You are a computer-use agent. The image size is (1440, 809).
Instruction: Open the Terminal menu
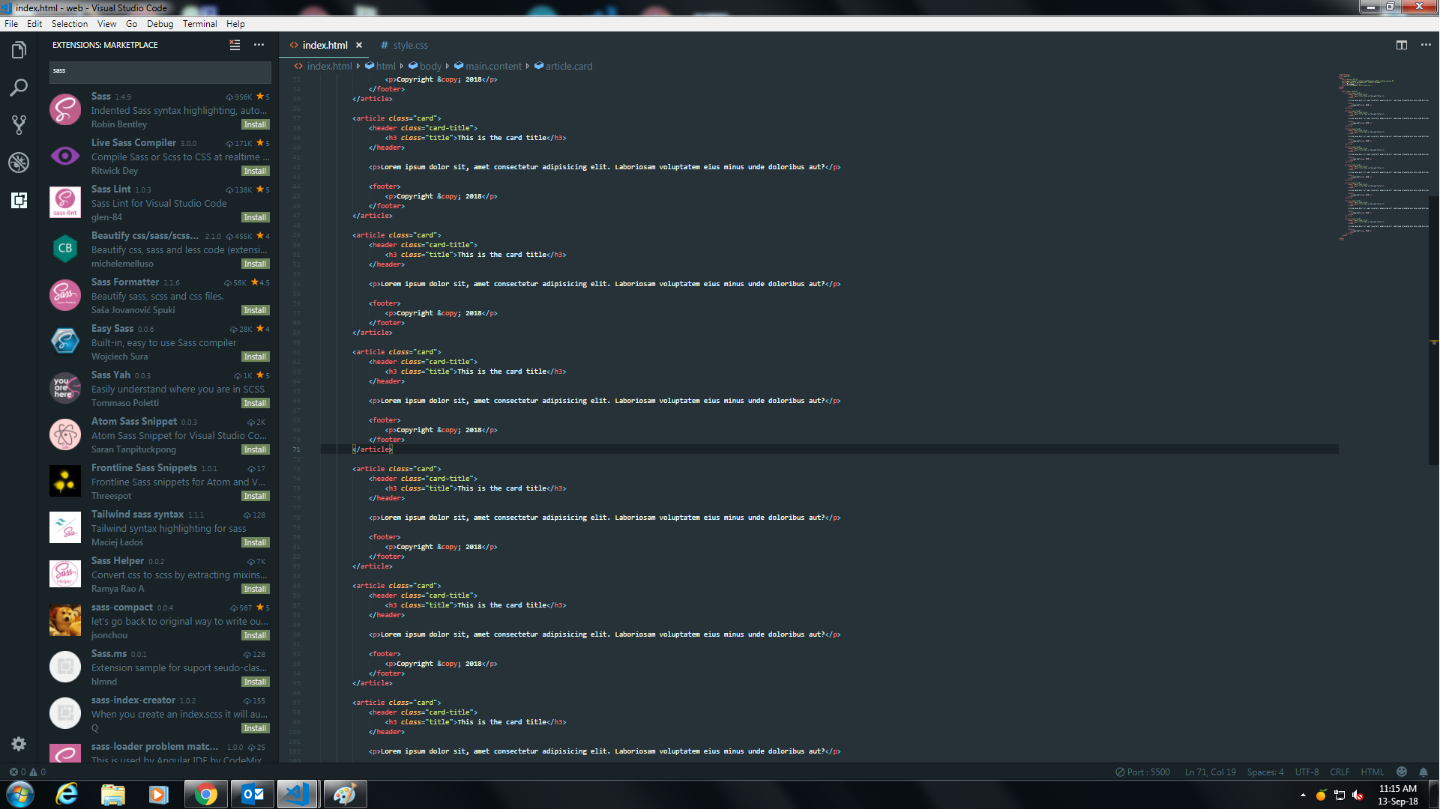[199, 24]
